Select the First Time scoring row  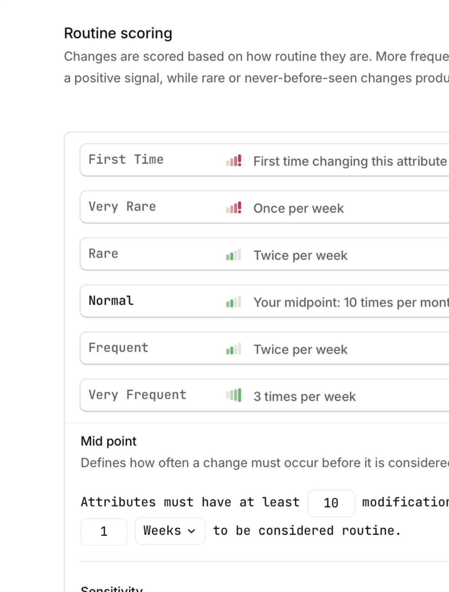tap(126, 160)
